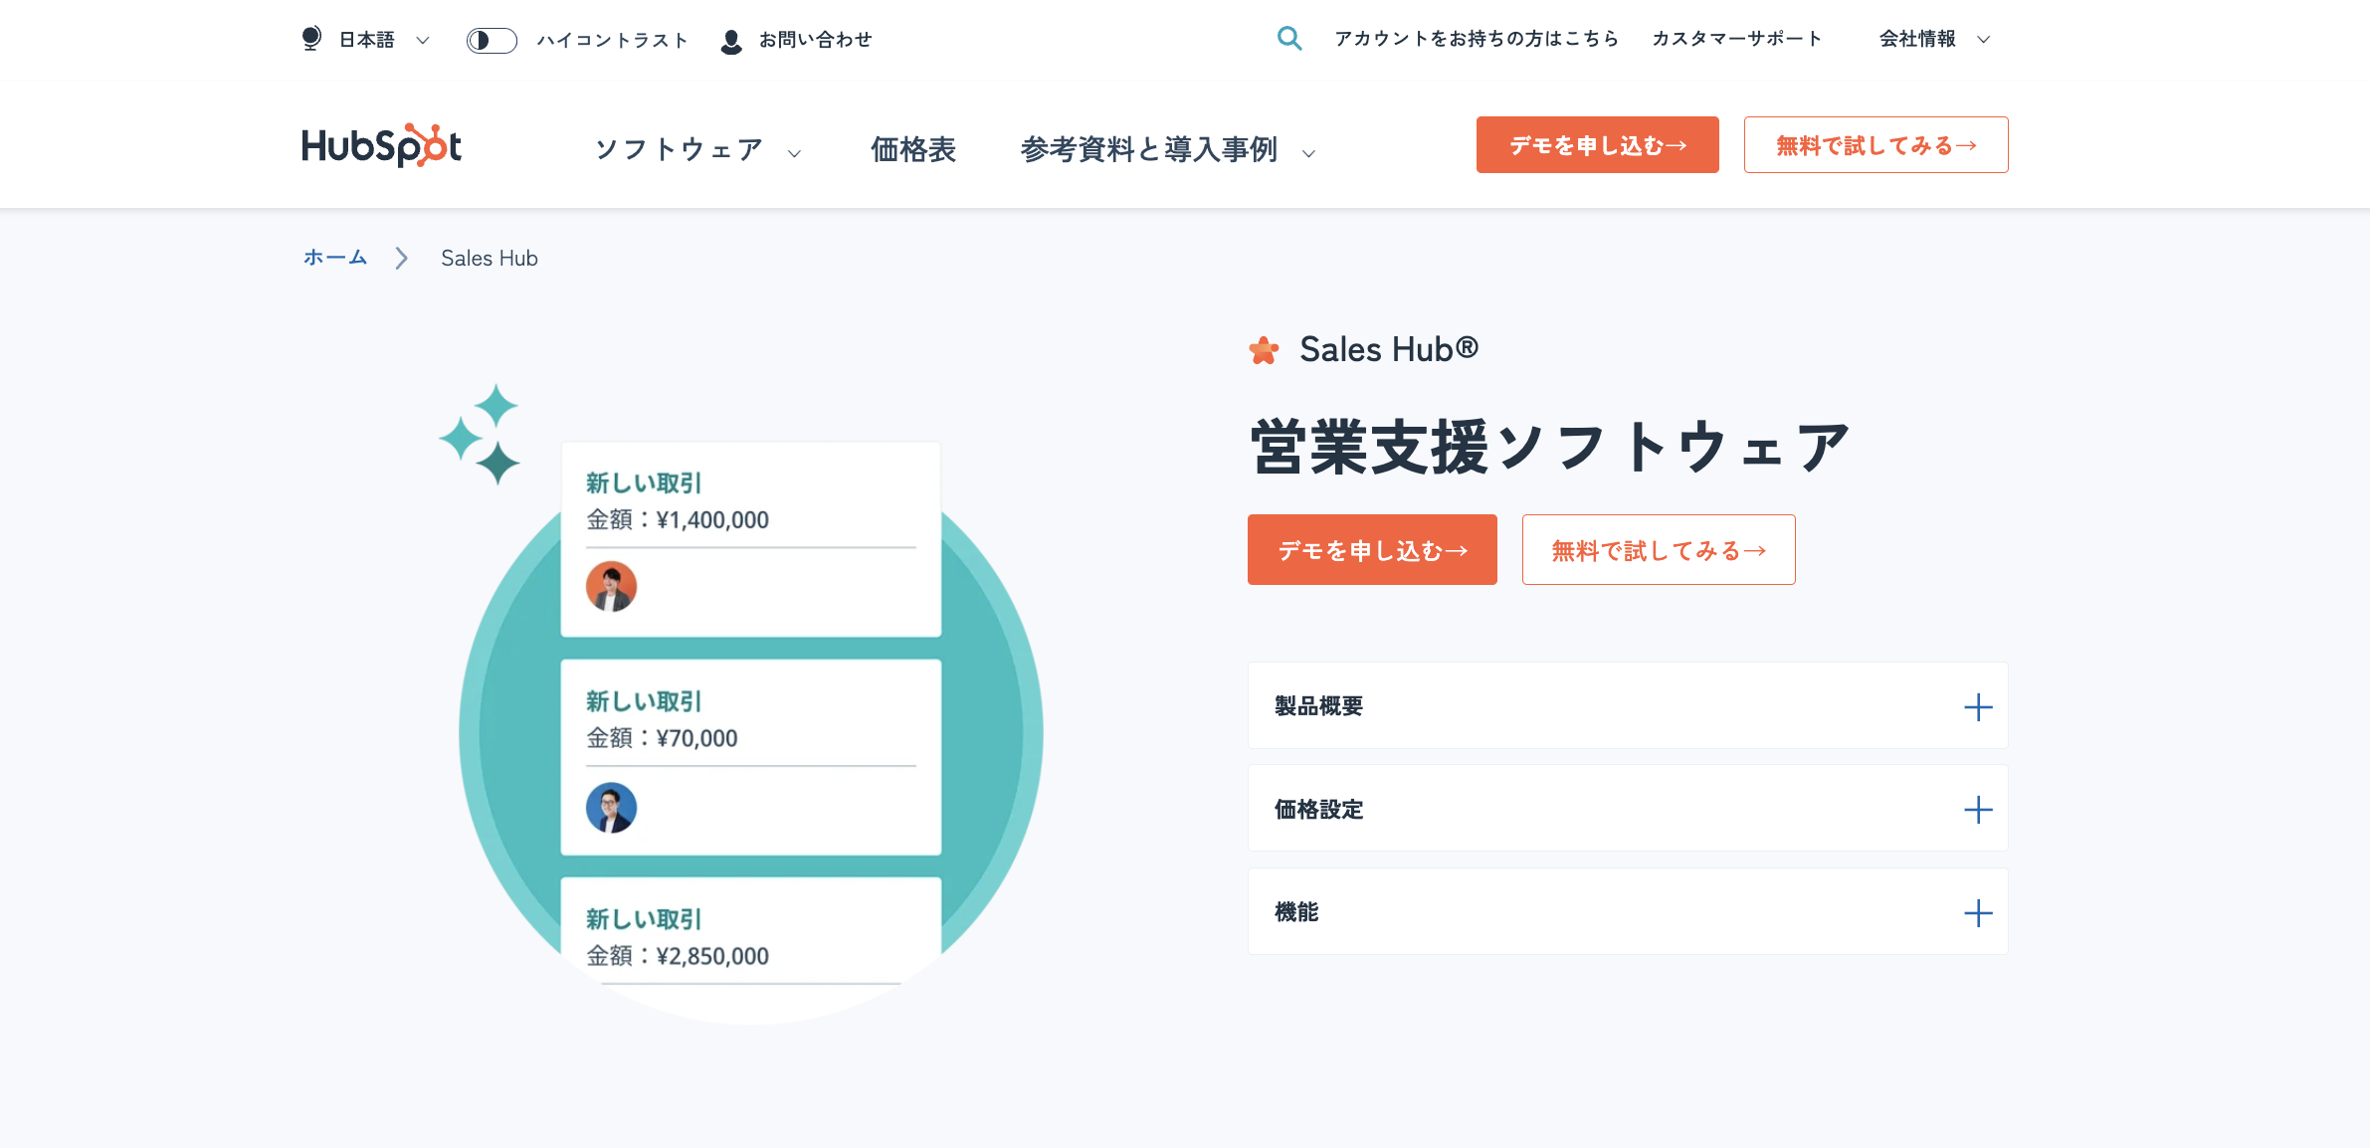2370x1148 pixels.
Task: Click the Sales Hub breadcrumb text
Action: pyautogui.click(x=489, y=259)
